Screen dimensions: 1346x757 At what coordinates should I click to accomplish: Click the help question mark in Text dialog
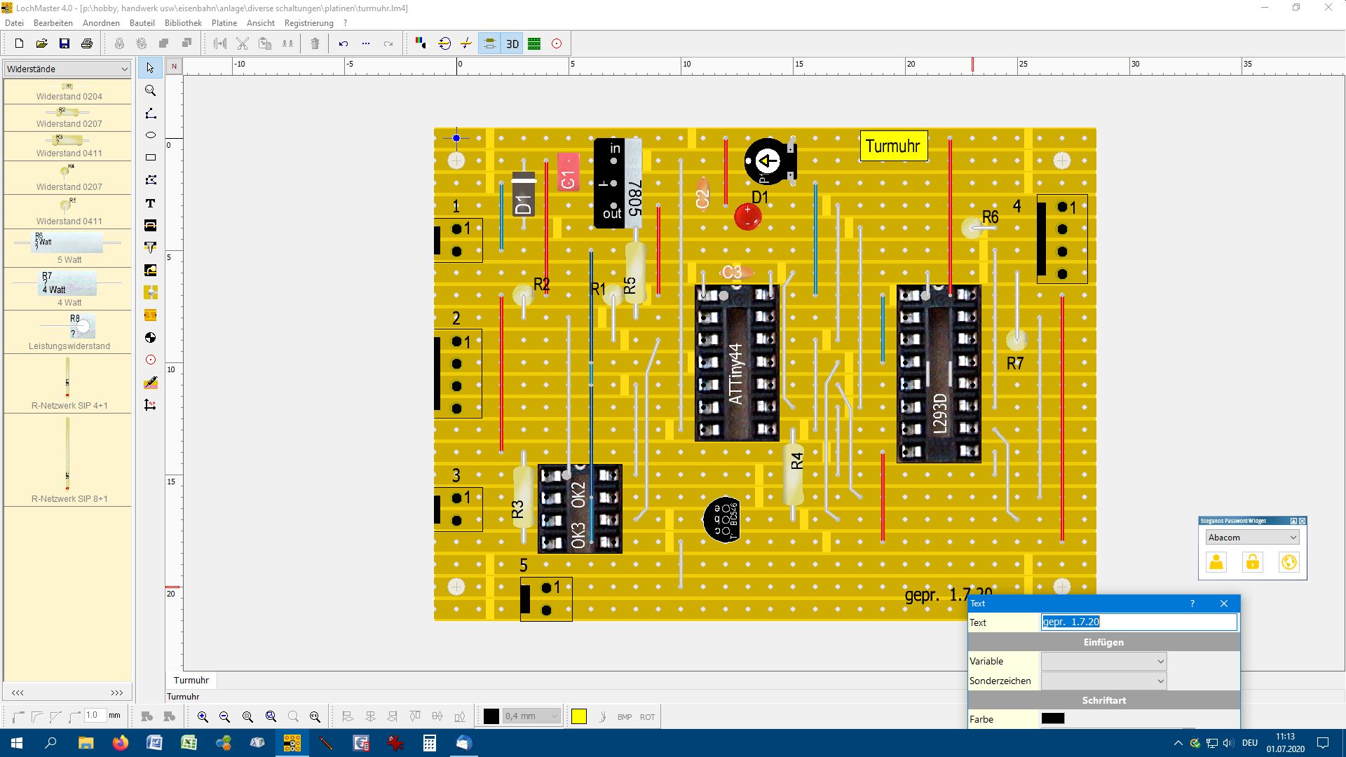point(1192,603)
